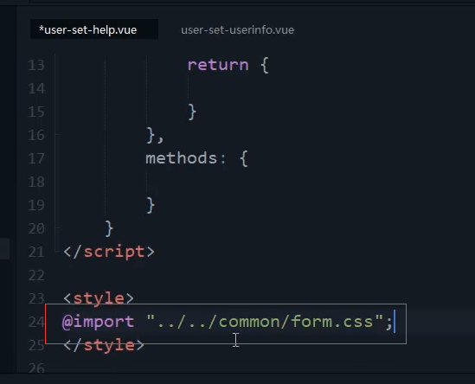Click the closing </style> tag
The width and height of the screenshot is (475, 384).
(104, 345)
